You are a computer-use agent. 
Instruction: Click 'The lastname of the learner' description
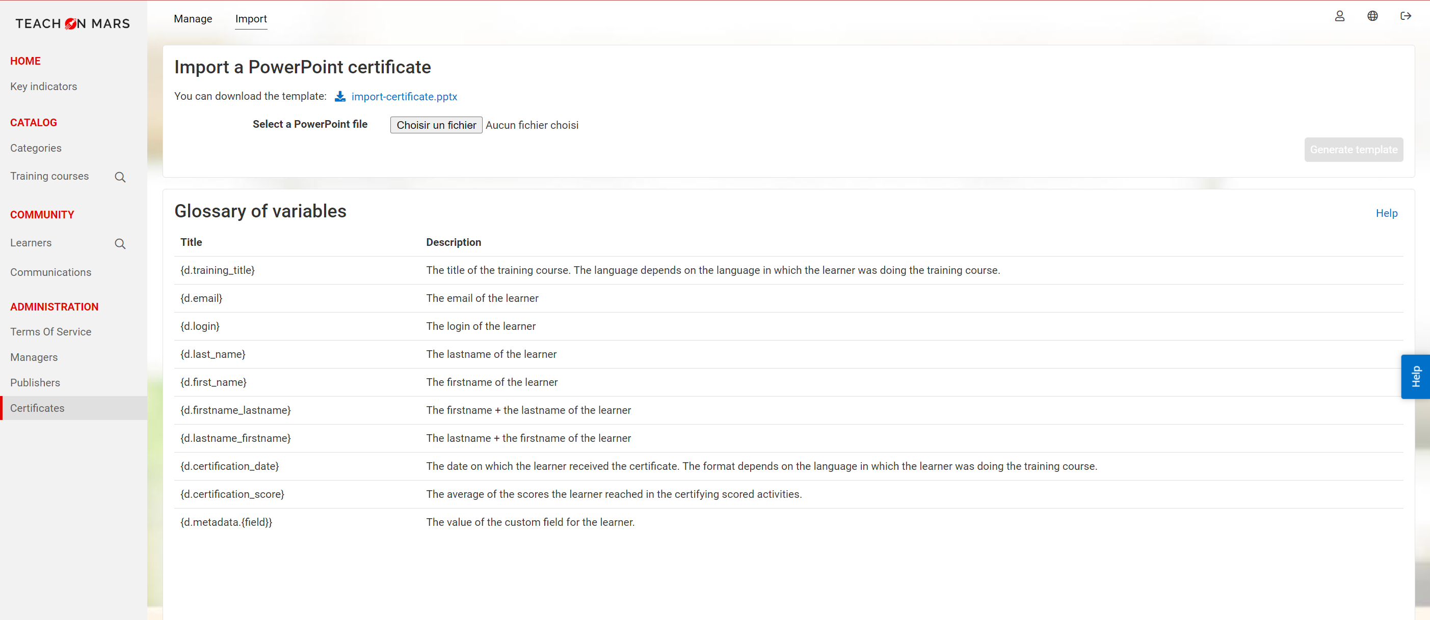(x=491, y=354)
